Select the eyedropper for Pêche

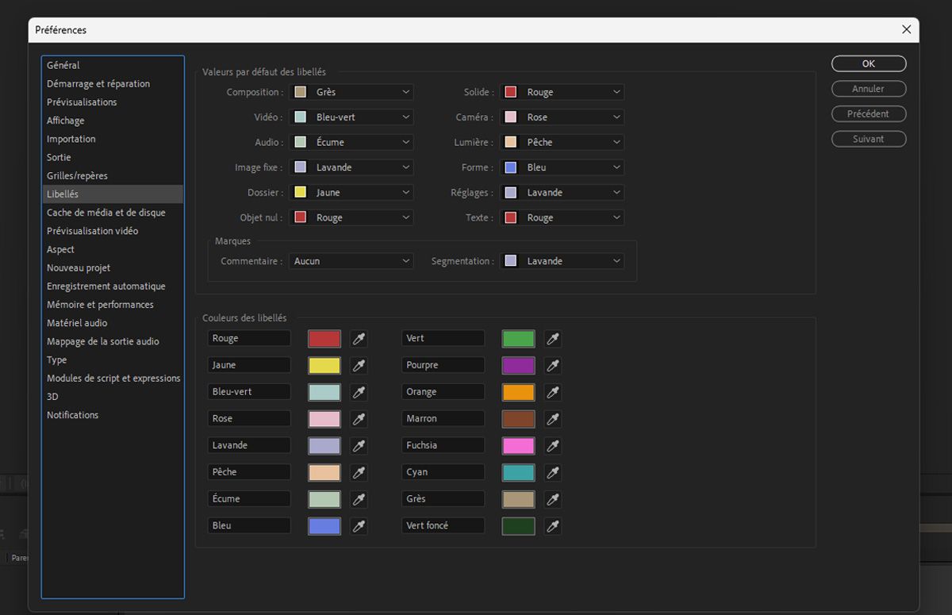click(359, 472)
